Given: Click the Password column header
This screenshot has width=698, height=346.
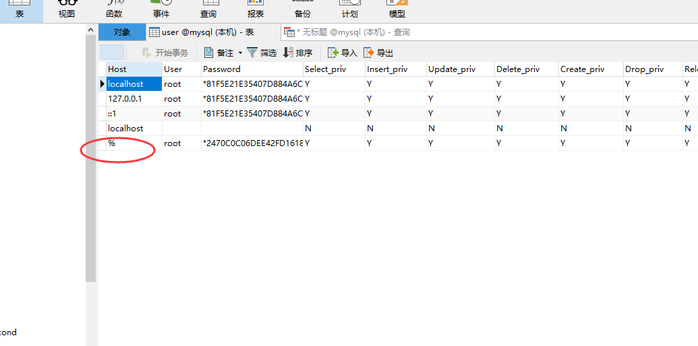Looking at the screenshot, I should (x=252, y=69).
